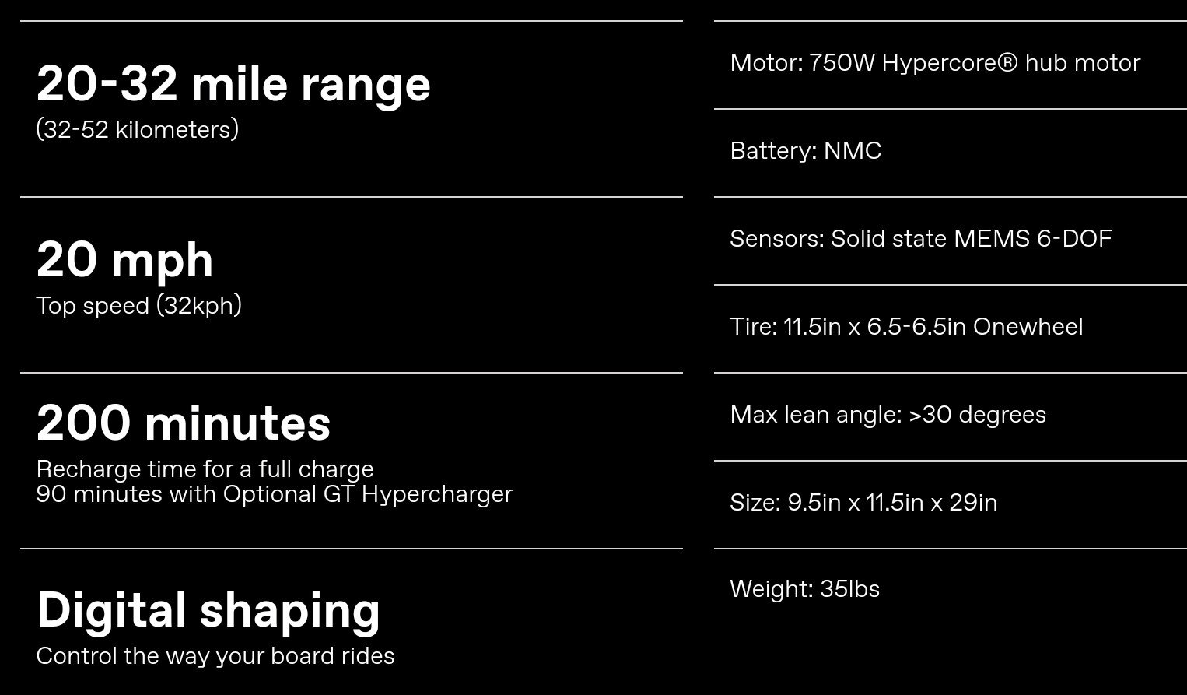Select the Max lean angle row
This screenshot has height=695, width=1187.
click(x=951, y=416)
